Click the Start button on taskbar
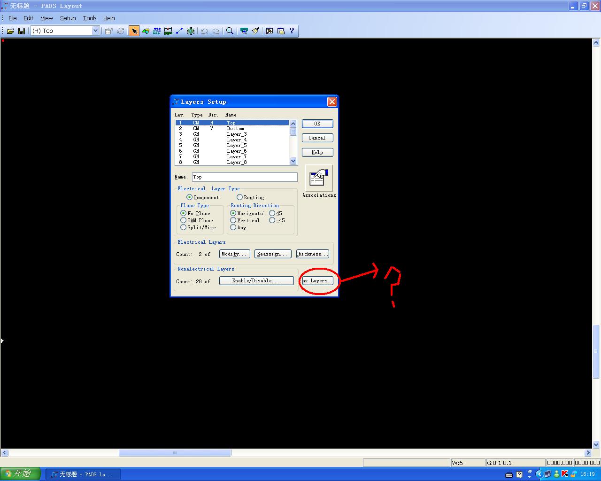This screenshot has height=481, width=601. pos(20,474)
